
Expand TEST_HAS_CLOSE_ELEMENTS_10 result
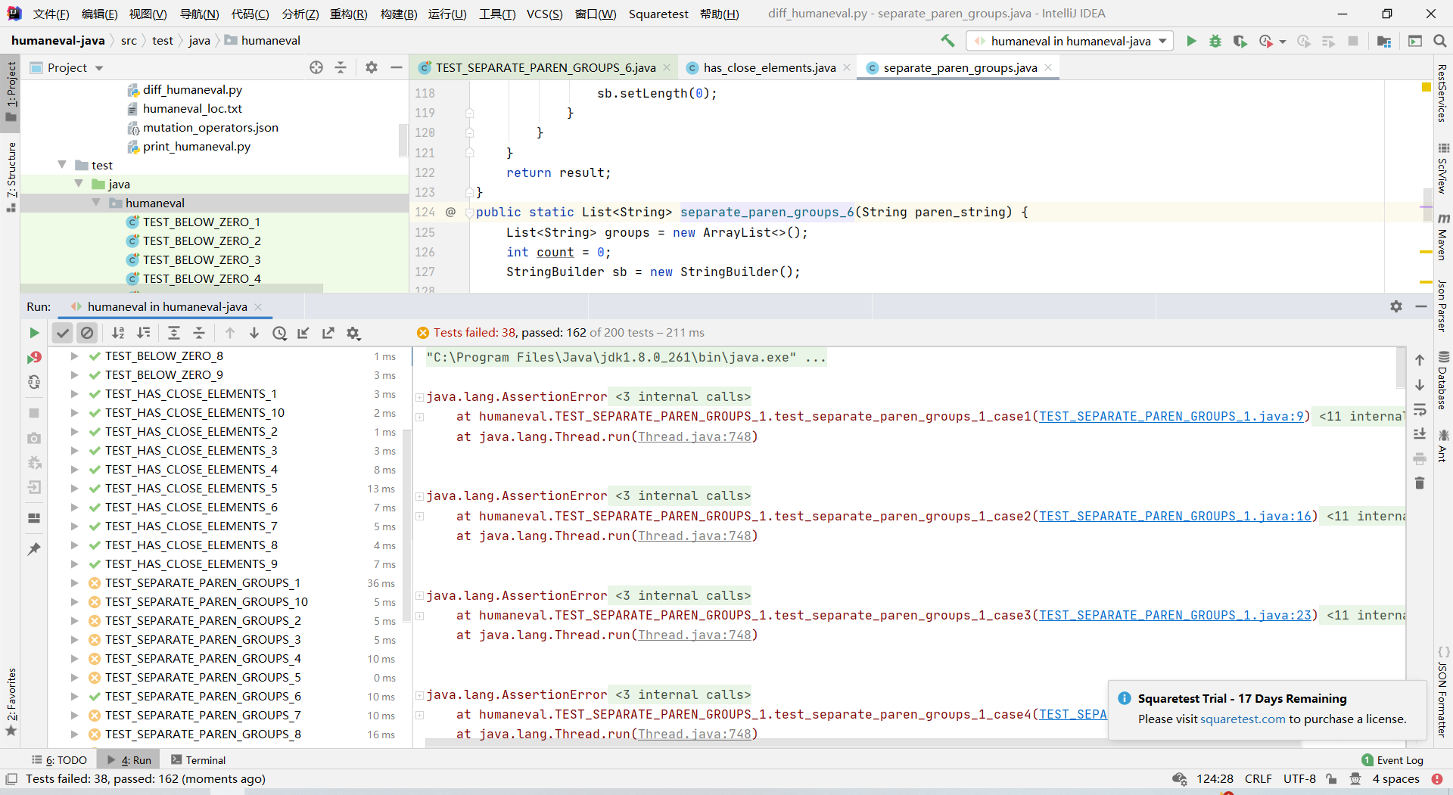pyautogui.click(x=74, y=413)
